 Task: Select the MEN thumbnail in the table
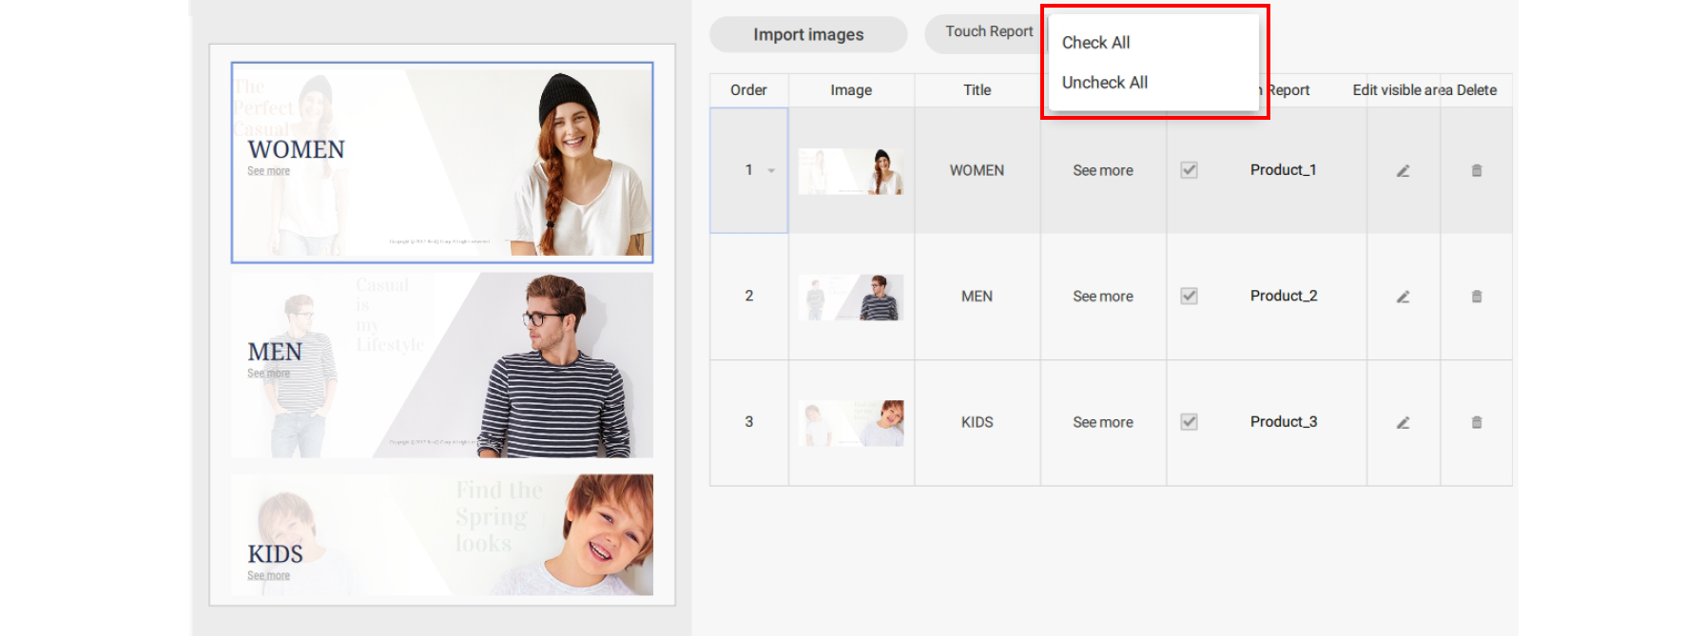(x=851, y=297)
